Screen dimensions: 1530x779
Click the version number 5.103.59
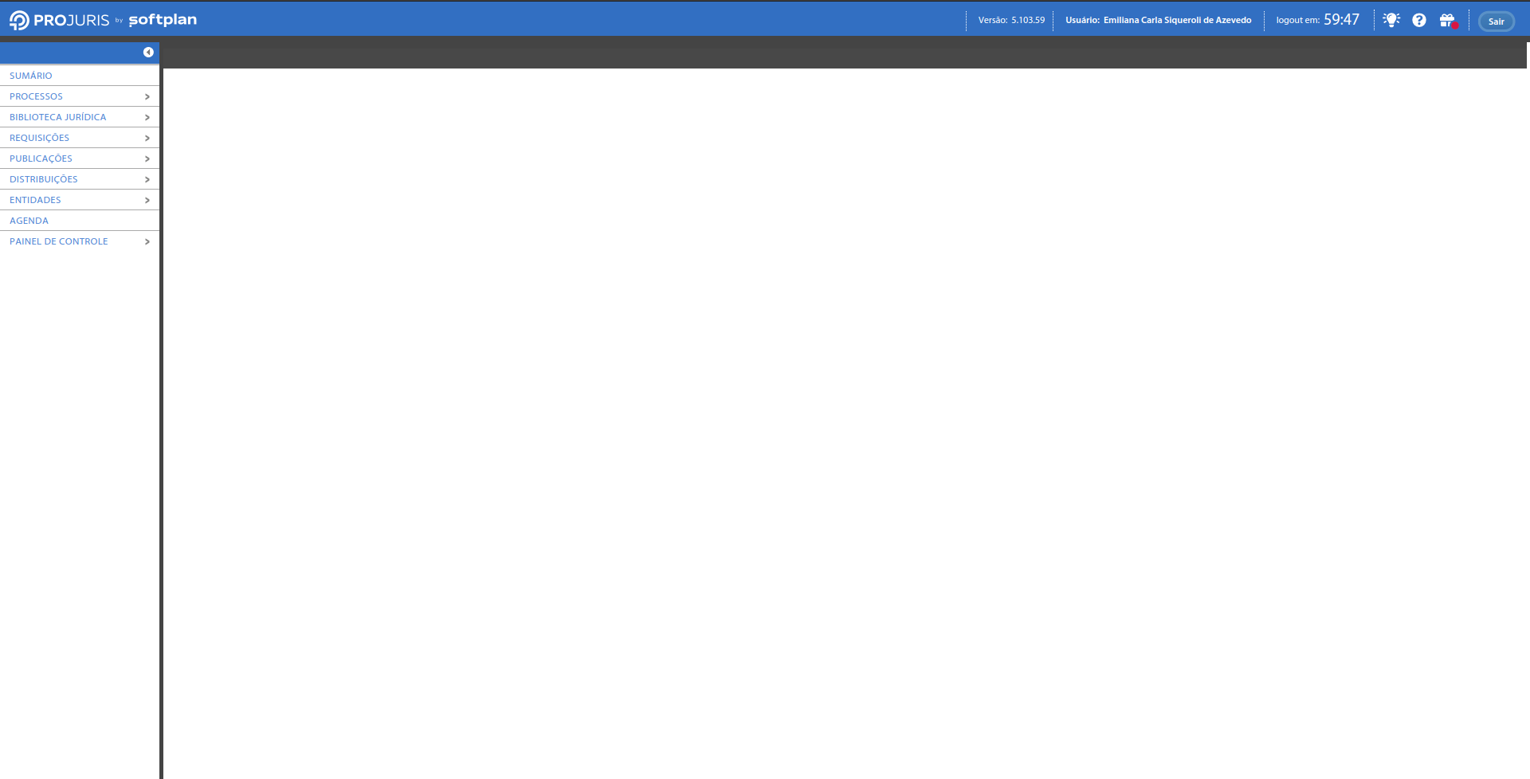1028,20
